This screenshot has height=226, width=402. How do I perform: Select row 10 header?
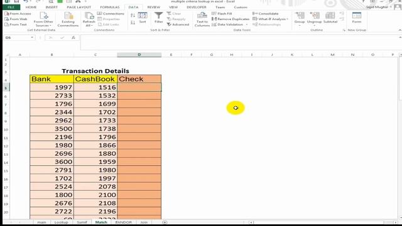(x=6, y=129)
